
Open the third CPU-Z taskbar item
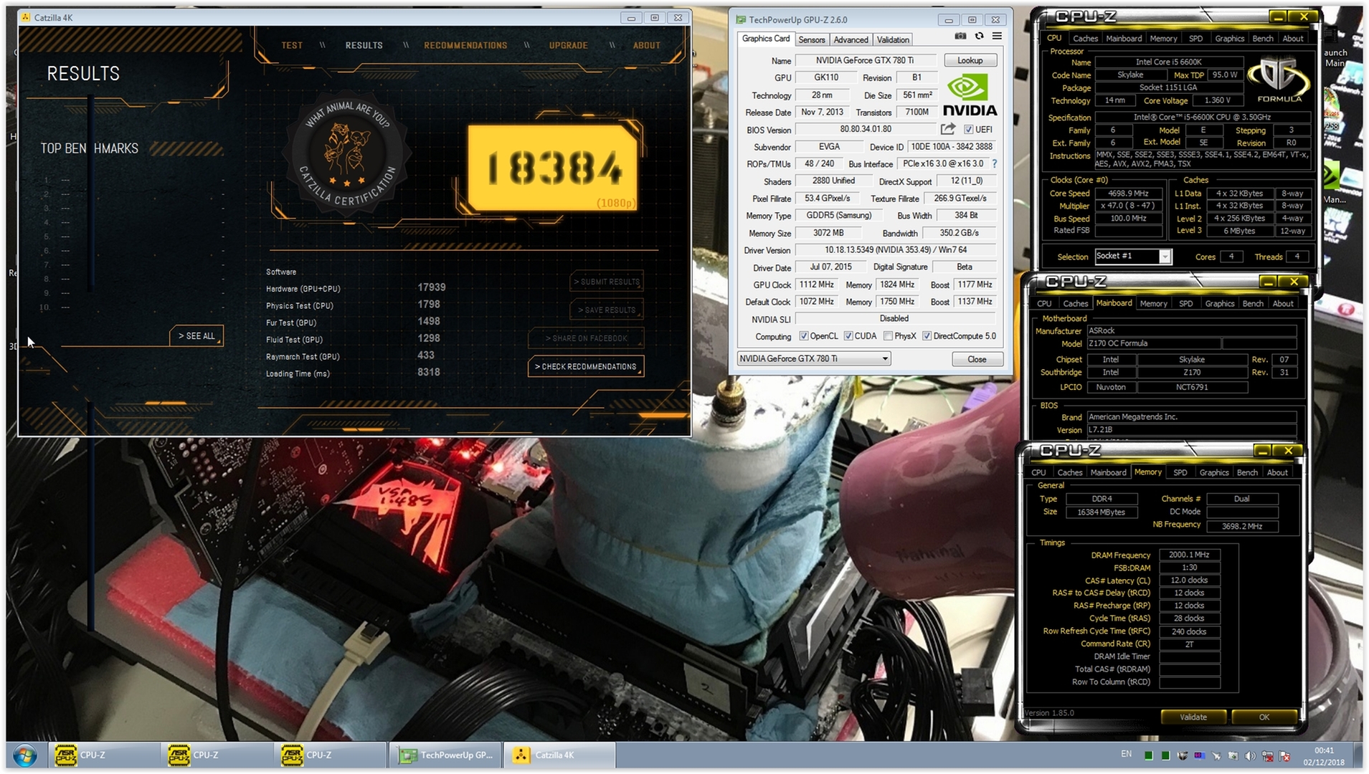pyautogui.click(x=331, y=755)
